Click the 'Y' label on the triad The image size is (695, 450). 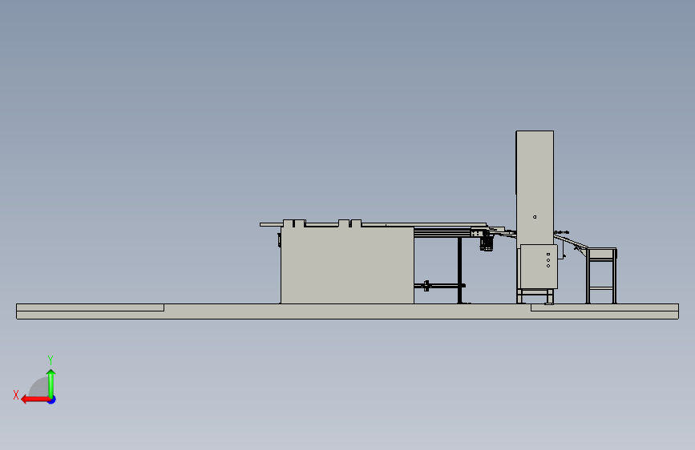(x=51, y=360)
